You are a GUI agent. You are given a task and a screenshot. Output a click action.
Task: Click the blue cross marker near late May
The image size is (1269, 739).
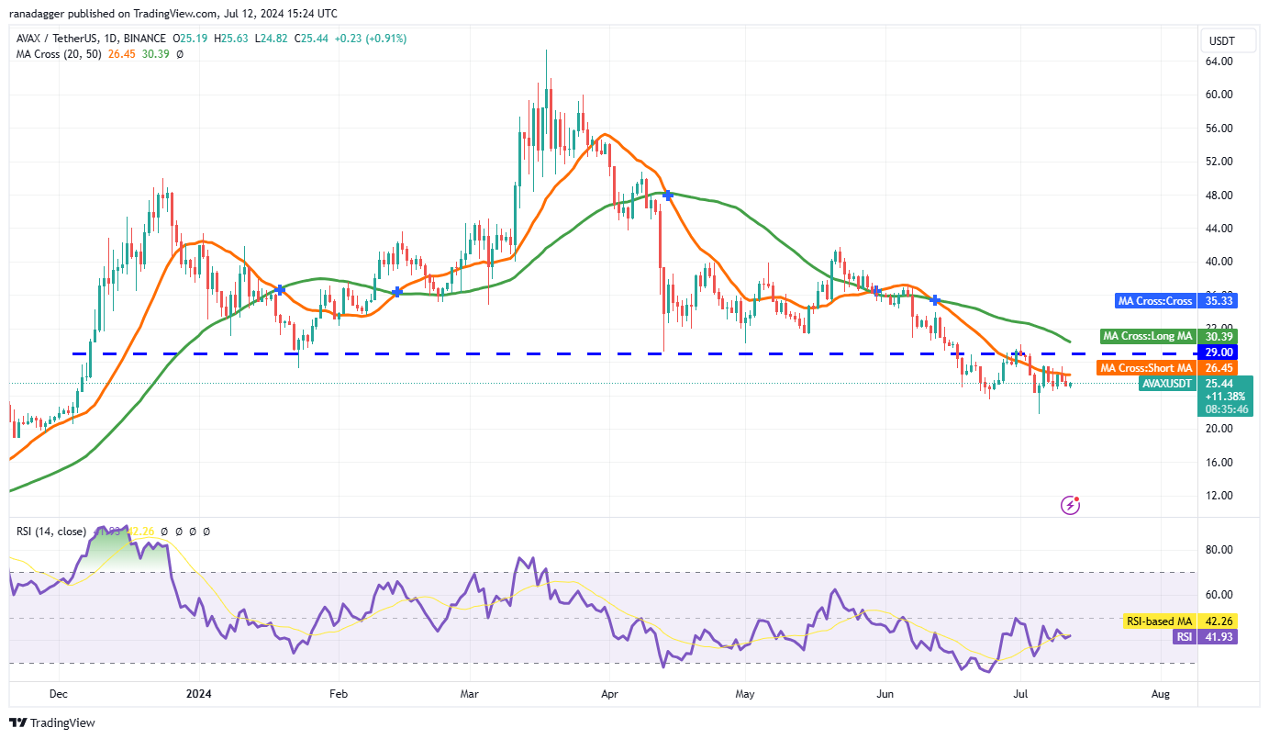877,290
